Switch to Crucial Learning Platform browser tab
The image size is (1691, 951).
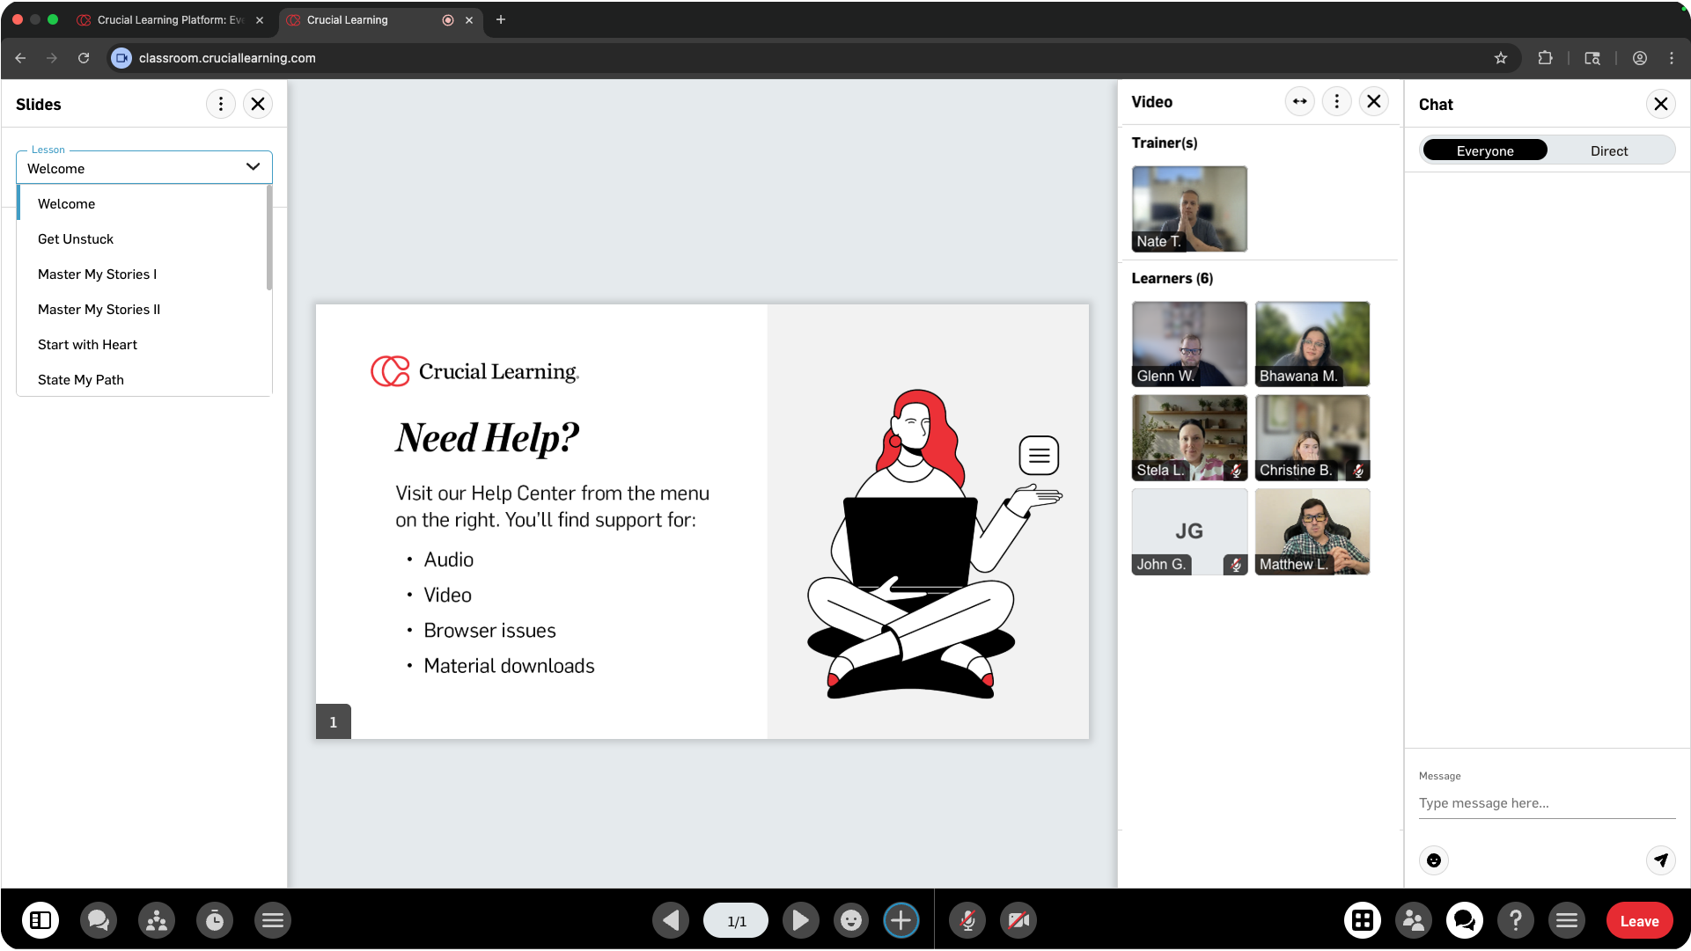[169, 20]
